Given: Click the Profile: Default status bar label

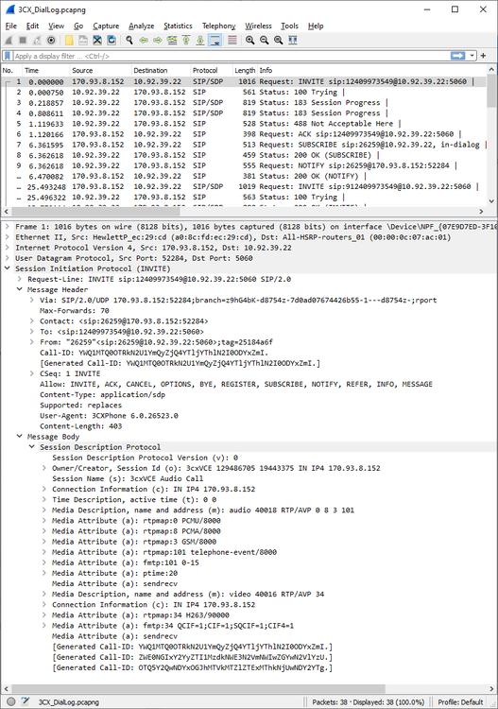Looking at the screenshot, I should coord(460,702).
